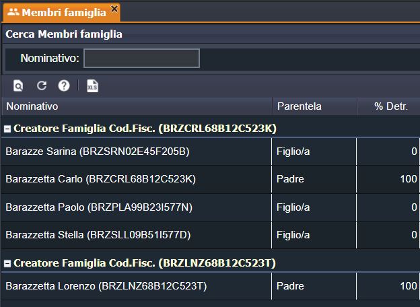Click the search magnifier icon in toolbar

18,86
